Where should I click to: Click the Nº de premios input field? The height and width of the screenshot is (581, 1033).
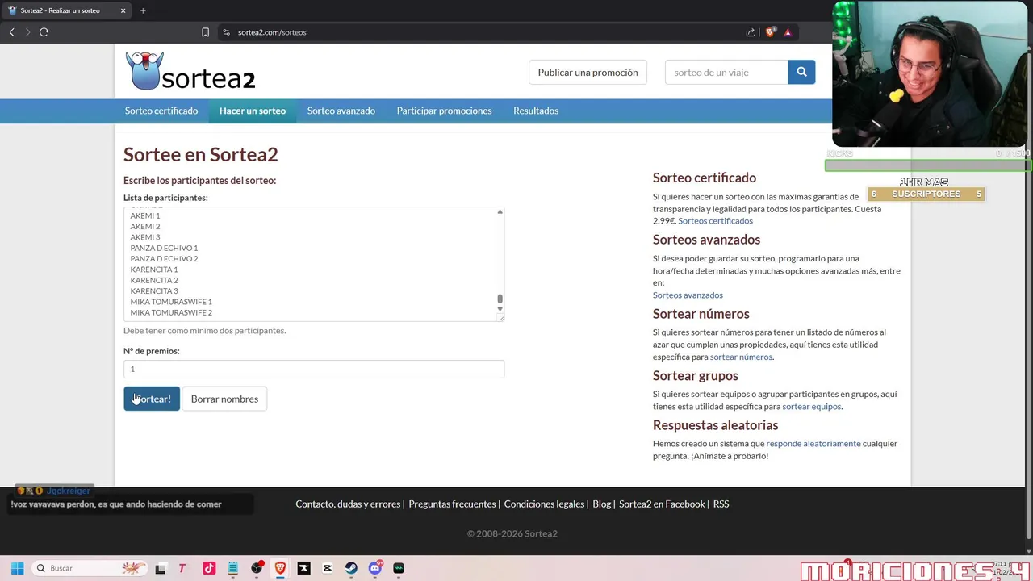coord(314,369)
